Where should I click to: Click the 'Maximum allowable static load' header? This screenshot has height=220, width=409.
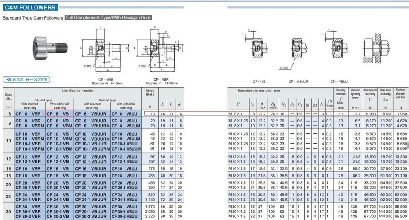[x=400, y=93]
